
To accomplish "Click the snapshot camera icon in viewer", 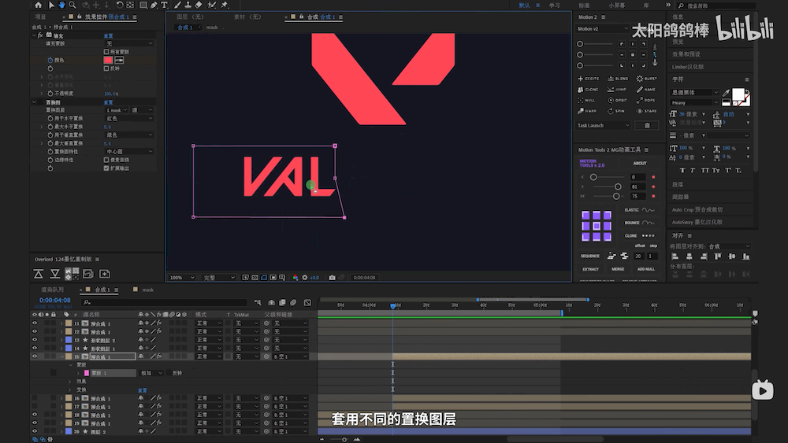I will coord(332,278).
